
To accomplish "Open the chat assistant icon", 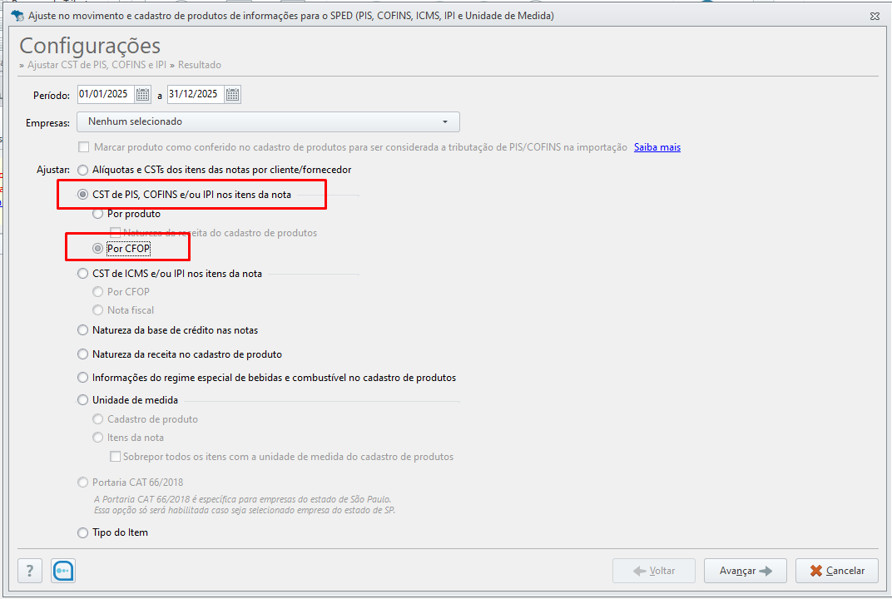I will [x=63, y=571].
